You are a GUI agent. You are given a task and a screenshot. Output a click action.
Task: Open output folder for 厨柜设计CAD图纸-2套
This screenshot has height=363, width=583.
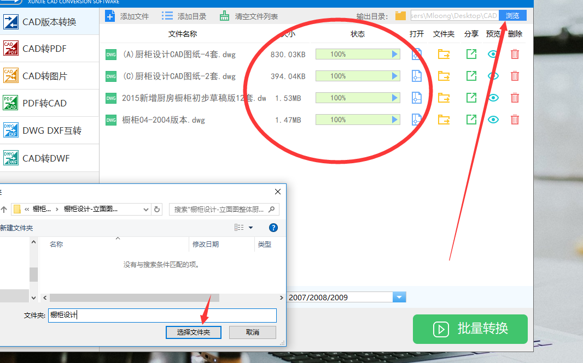click(x=444, y=76)
